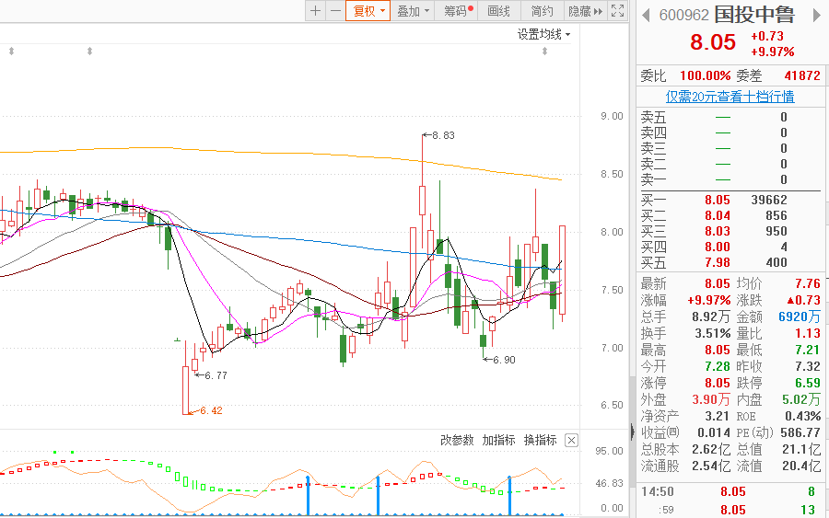Open 仅需20元查看十档行情 link

coord(730,96)
